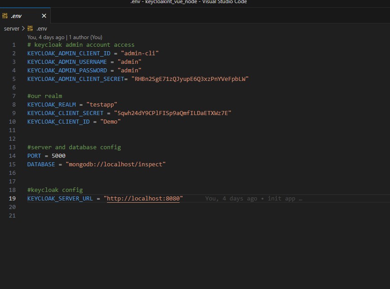
Task: Click line number 19 in gutter
Action: [12, 199]
